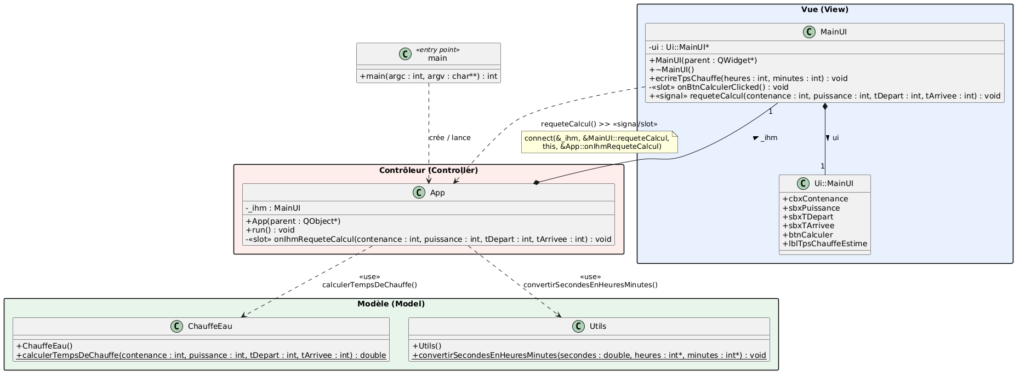This screenshot has width=1020, height=377.
Task: Click the «use» convertirSecondesEnHeuresMinutes() label
Action: coord(590,281)
